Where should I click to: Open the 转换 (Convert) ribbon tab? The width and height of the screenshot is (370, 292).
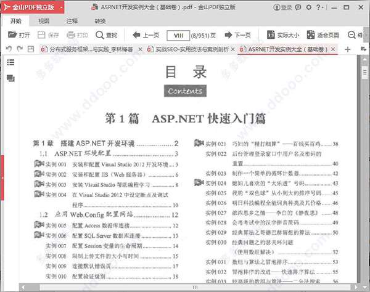coord(100,21)
